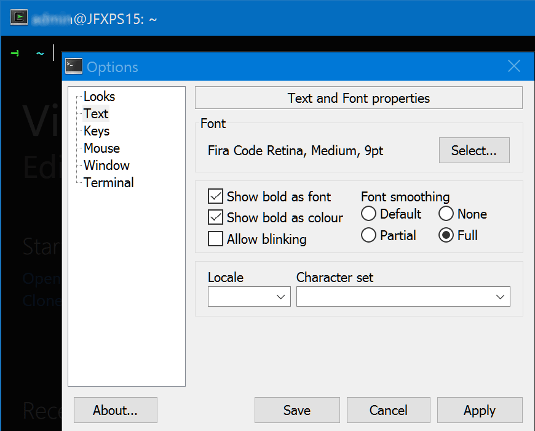Click the Options dialog terminal icon
The height and width of the screenshot is (431, 535).
(74, 66)
